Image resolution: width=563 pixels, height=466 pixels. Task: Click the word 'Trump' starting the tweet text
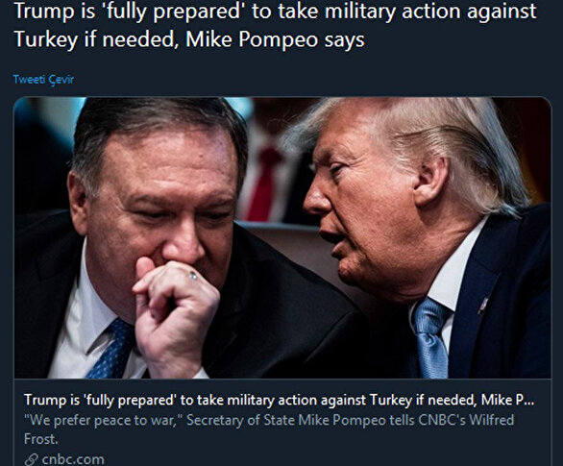[39, 12]
